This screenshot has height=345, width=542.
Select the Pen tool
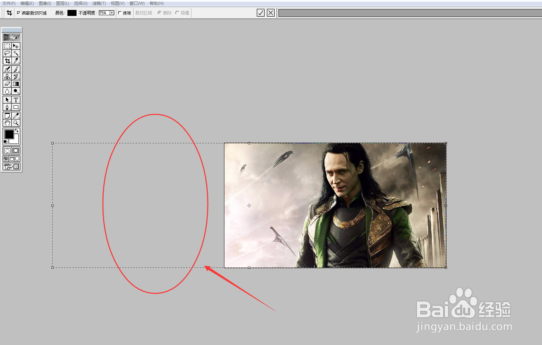pyautogui.click(x=7, y=107)
